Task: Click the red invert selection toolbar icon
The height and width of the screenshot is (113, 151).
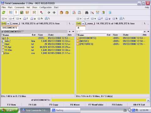Action: [x=42, y=13]
